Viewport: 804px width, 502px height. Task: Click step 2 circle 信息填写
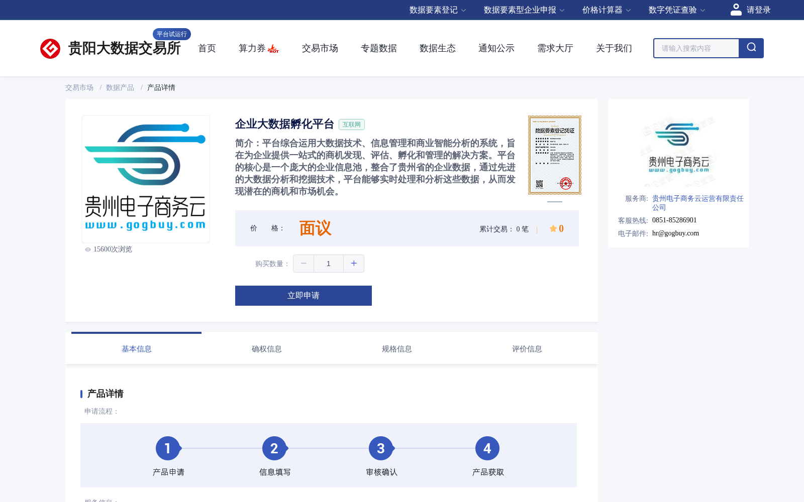(274, 448)
